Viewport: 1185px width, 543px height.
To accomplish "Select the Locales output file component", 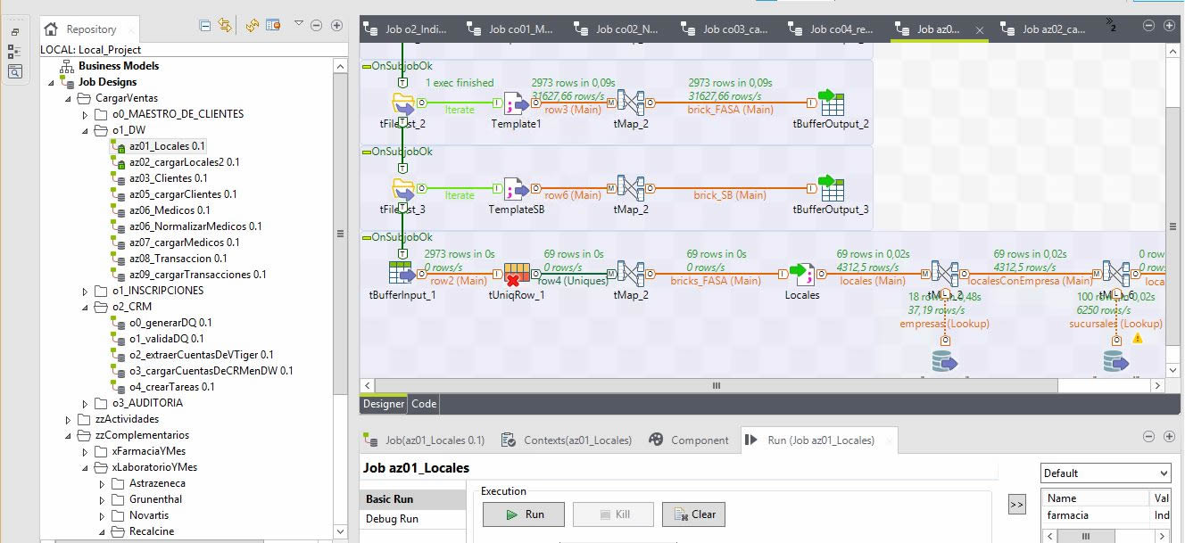I will point(802,276).
